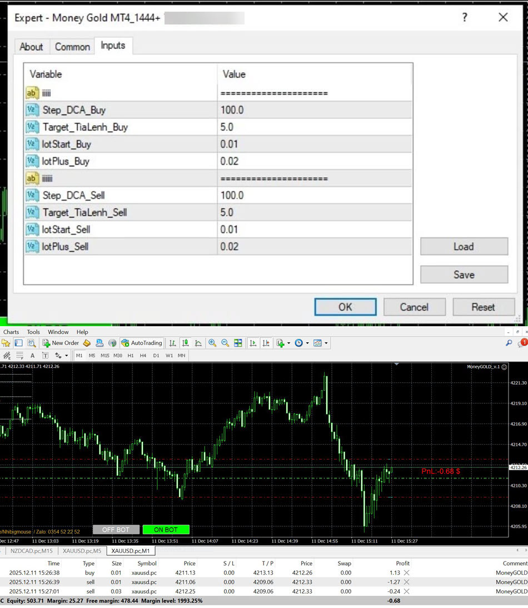
Task: Open the NZDCAD.pc,M15 chart tab
Action: (x=31, y=551)
